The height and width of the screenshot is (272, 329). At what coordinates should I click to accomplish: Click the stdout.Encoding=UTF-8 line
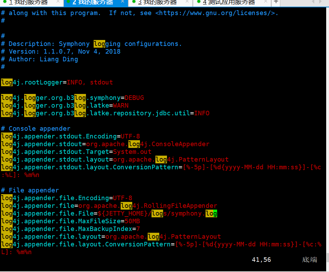pos(70,136)
